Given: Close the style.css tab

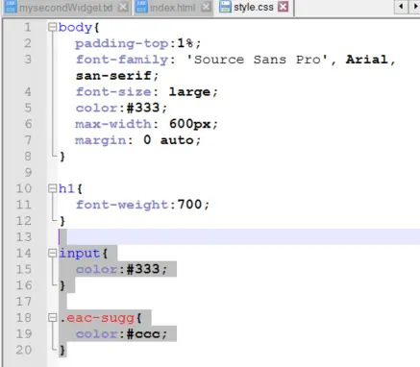Looking at the screenshot, I should click(284, 7).
